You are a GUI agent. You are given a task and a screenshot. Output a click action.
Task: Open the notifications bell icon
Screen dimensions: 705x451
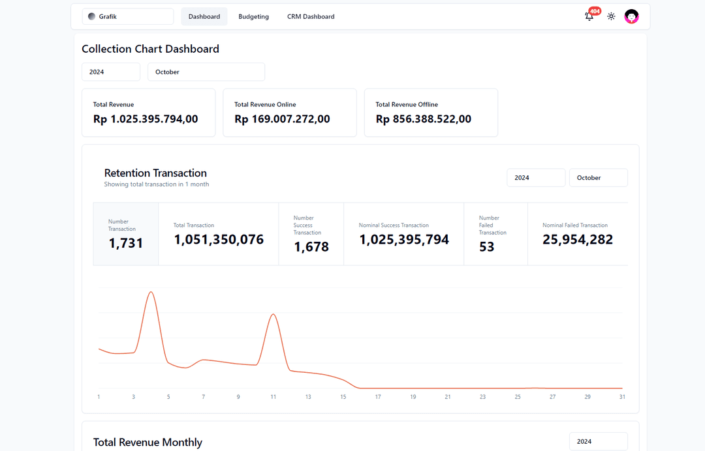coord(589,16)
